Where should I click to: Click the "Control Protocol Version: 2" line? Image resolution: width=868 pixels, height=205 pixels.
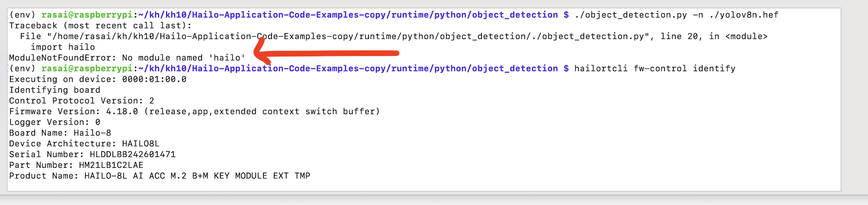pos(82,101)
